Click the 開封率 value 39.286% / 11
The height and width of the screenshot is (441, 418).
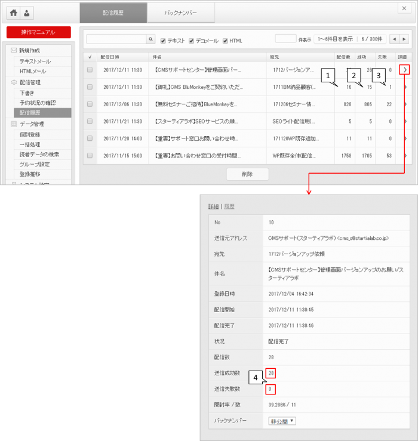pos(282,405)
